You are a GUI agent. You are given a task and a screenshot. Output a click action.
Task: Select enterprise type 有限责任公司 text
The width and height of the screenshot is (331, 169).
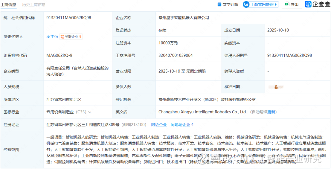coord(78,71)
